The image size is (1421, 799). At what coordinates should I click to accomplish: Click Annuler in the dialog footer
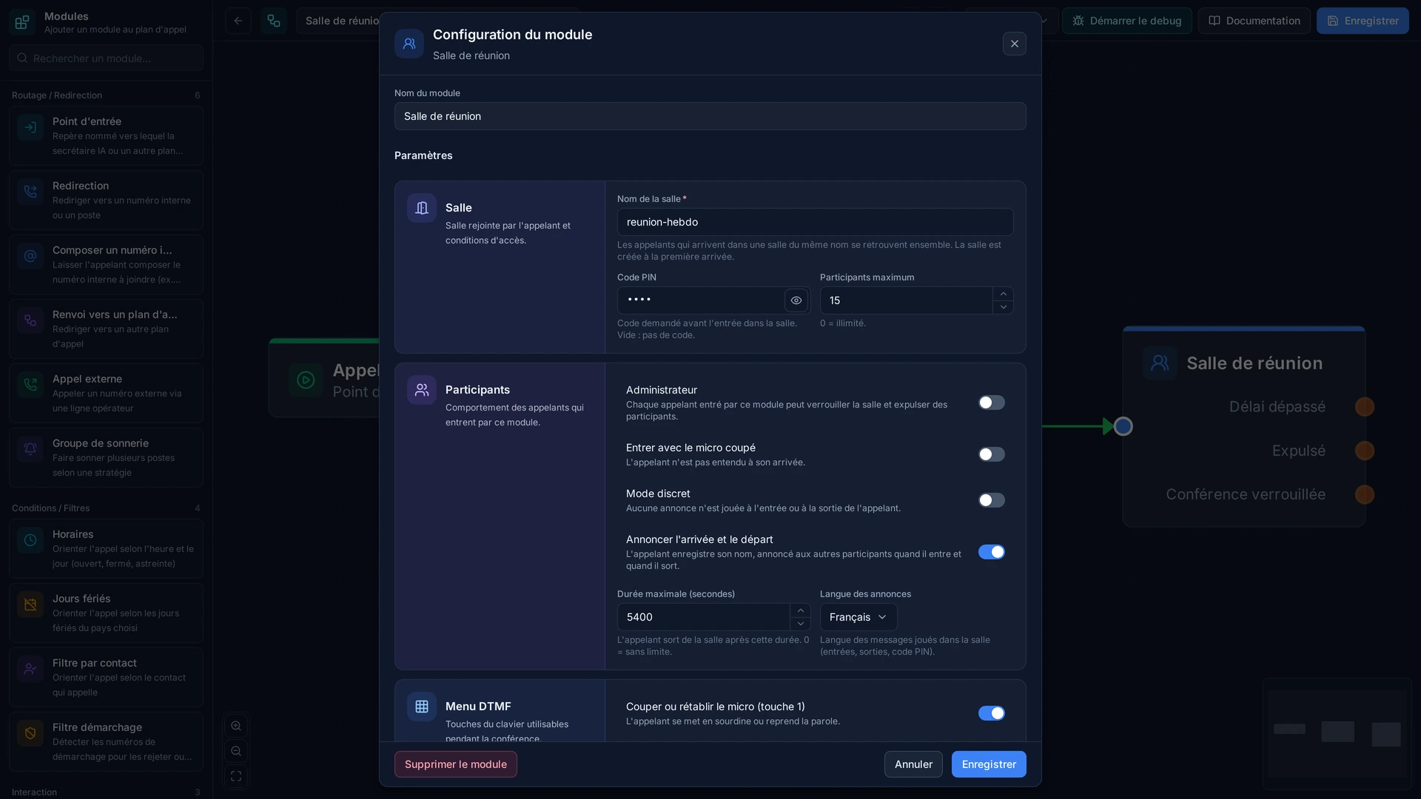tap(913, 764)
